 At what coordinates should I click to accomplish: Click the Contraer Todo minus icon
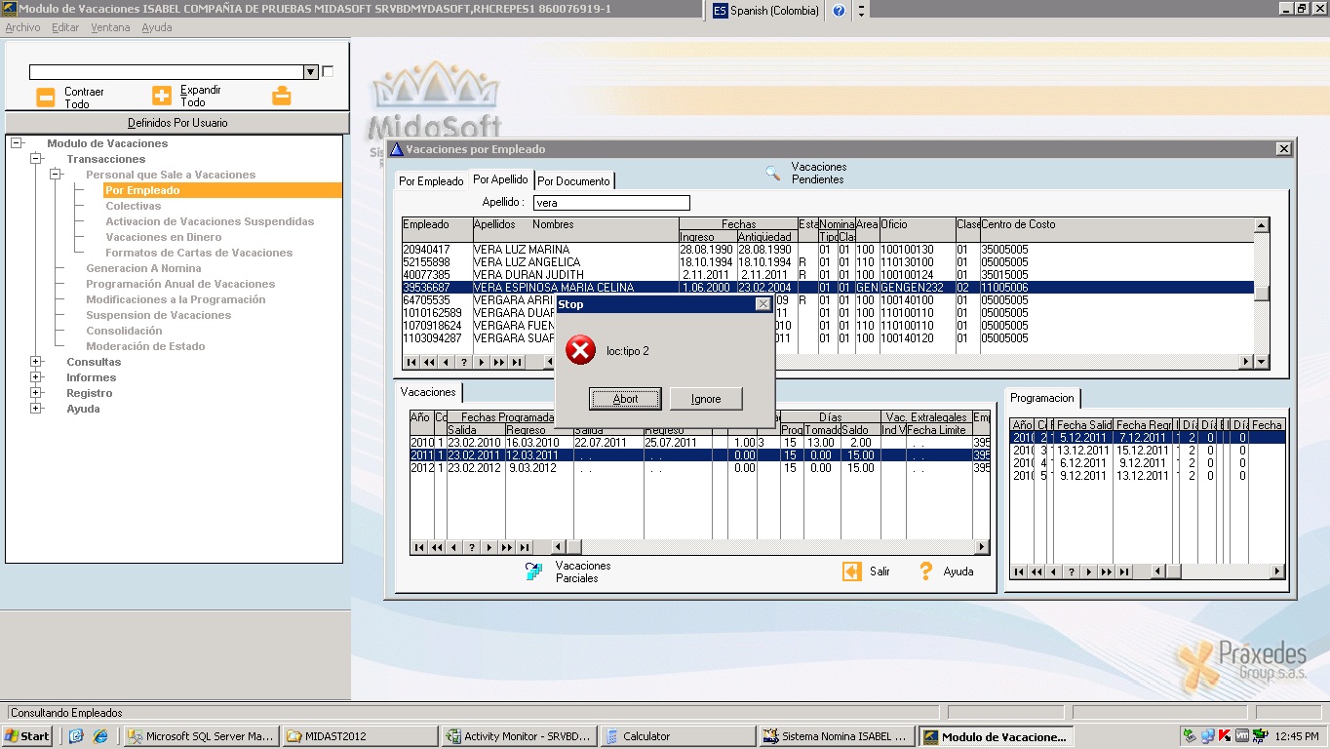pos(46,97)
